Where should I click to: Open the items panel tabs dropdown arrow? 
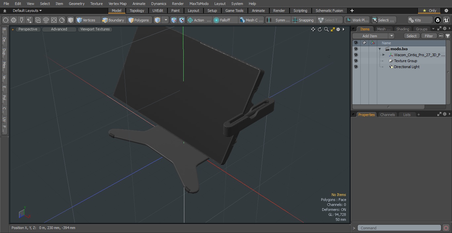(x=433, y=29)
